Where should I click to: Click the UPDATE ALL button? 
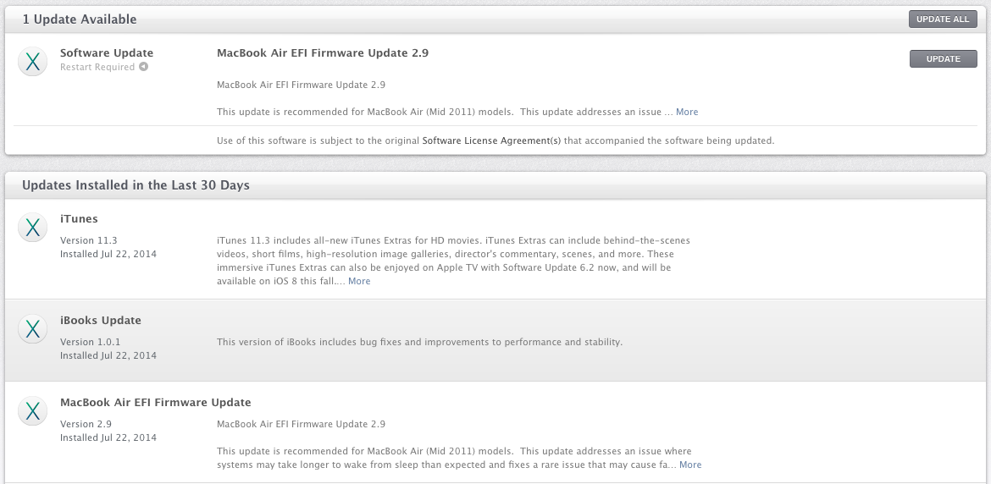[x=943, y=19]
